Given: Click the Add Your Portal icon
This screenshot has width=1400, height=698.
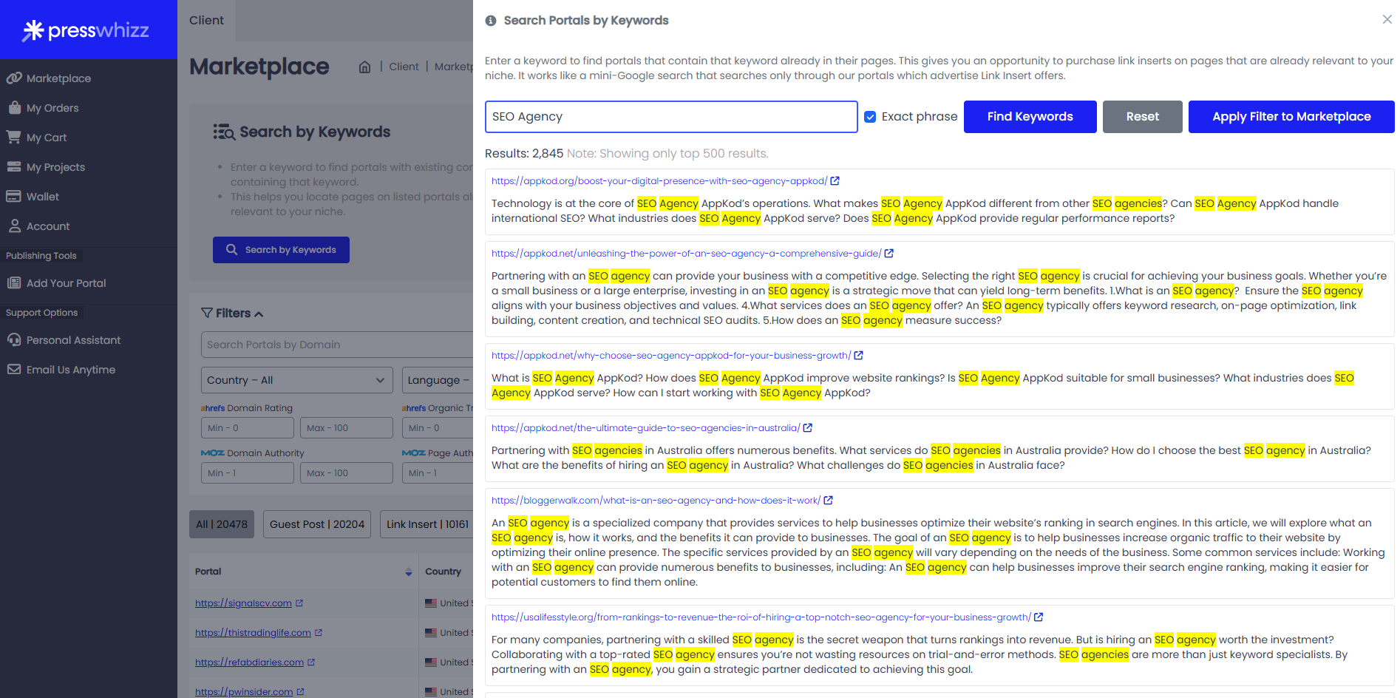Looking at the screenshot, I should [14, 282].
